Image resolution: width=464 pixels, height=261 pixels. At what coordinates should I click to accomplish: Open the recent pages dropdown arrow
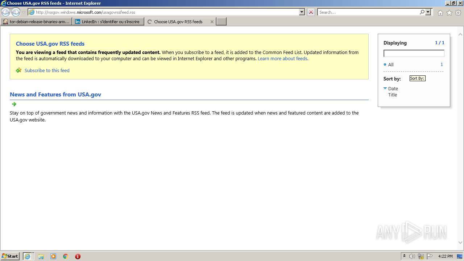(x=24, y=12)
